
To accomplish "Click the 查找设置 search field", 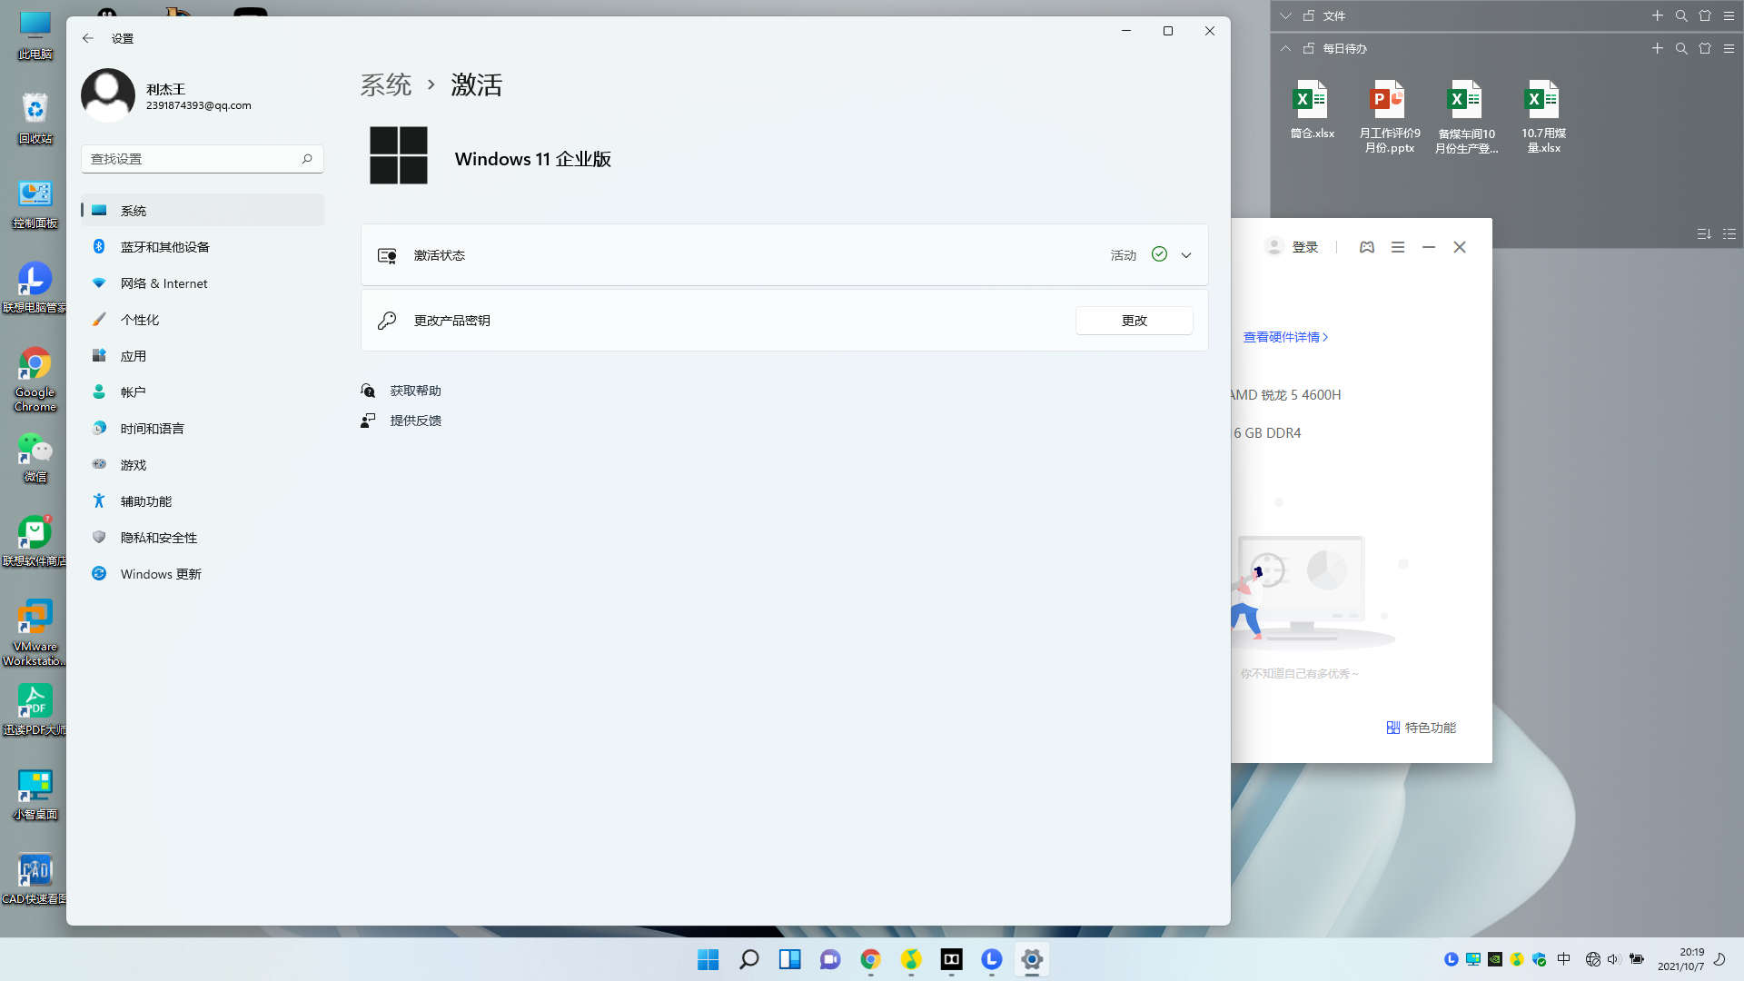I will point(203,159).
